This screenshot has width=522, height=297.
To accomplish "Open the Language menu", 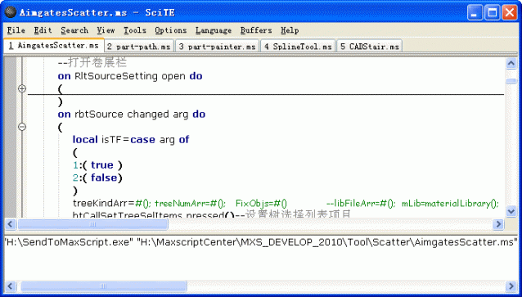I will coord(214,30).
